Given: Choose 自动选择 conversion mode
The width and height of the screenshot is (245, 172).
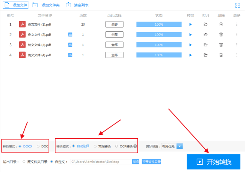Looking at the screenshot, I should 73,146.
